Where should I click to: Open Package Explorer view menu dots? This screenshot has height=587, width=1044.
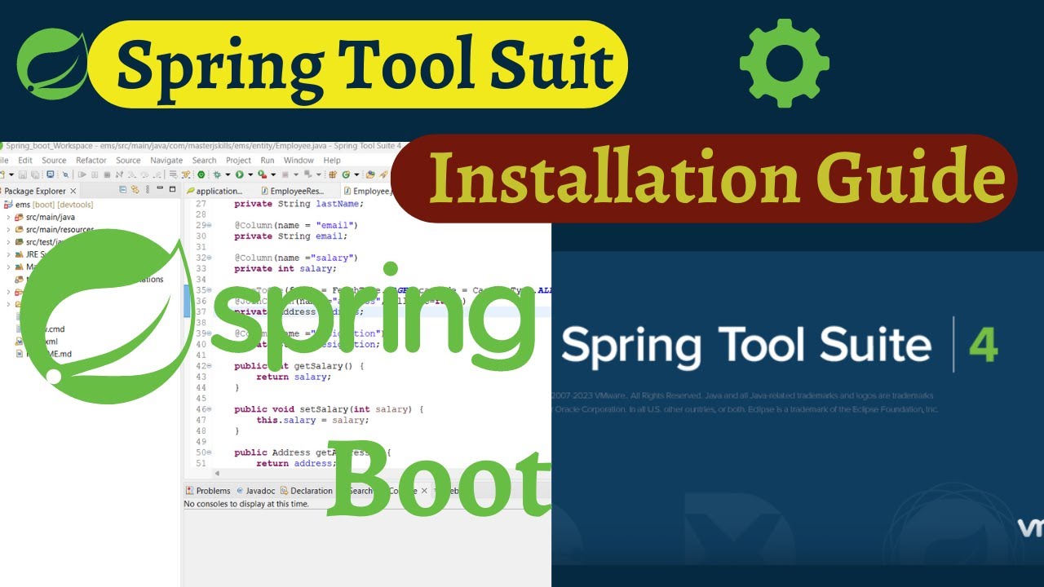click(x=148, y=190)
